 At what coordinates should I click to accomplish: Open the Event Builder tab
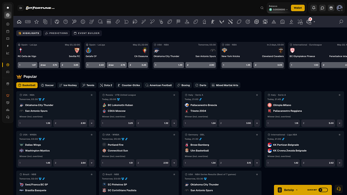tap(87, 33)
